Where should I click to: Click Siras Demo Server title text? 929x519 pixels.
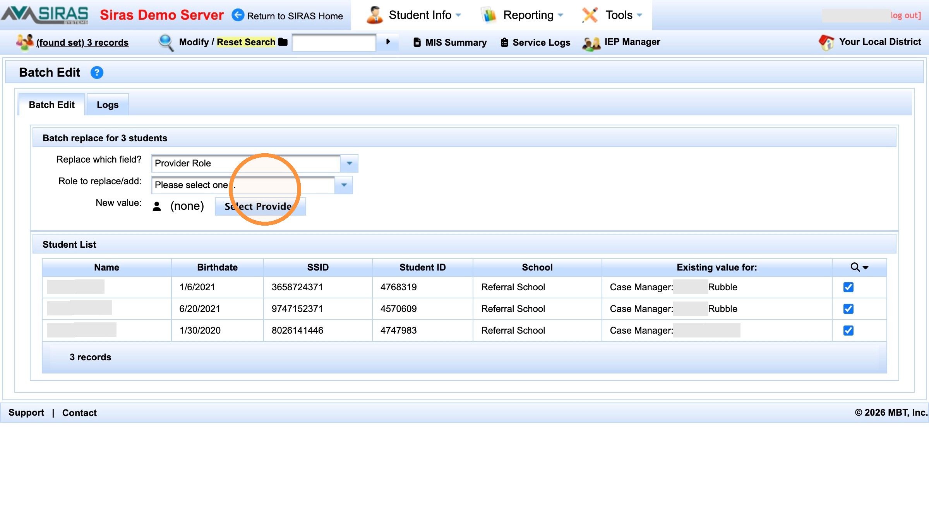162,15
